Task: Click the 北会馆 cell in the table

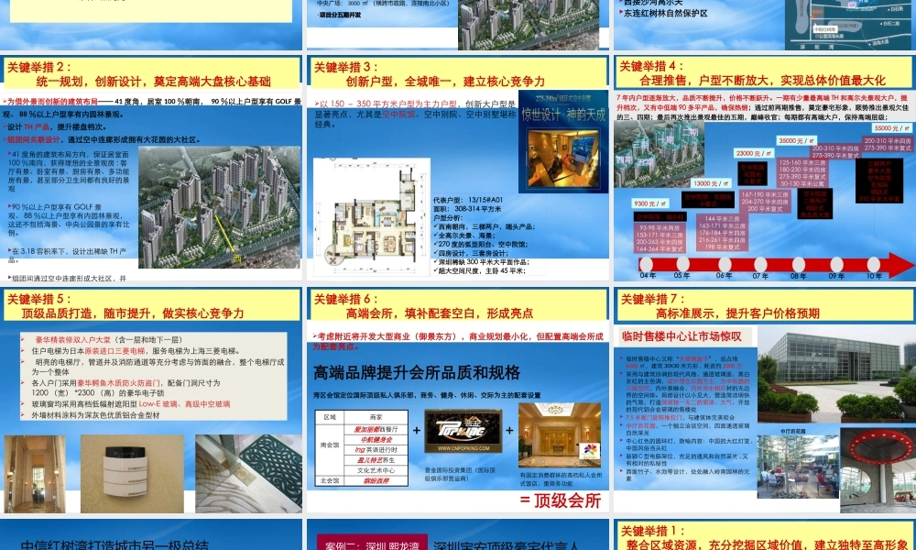Action: point(330,480)
